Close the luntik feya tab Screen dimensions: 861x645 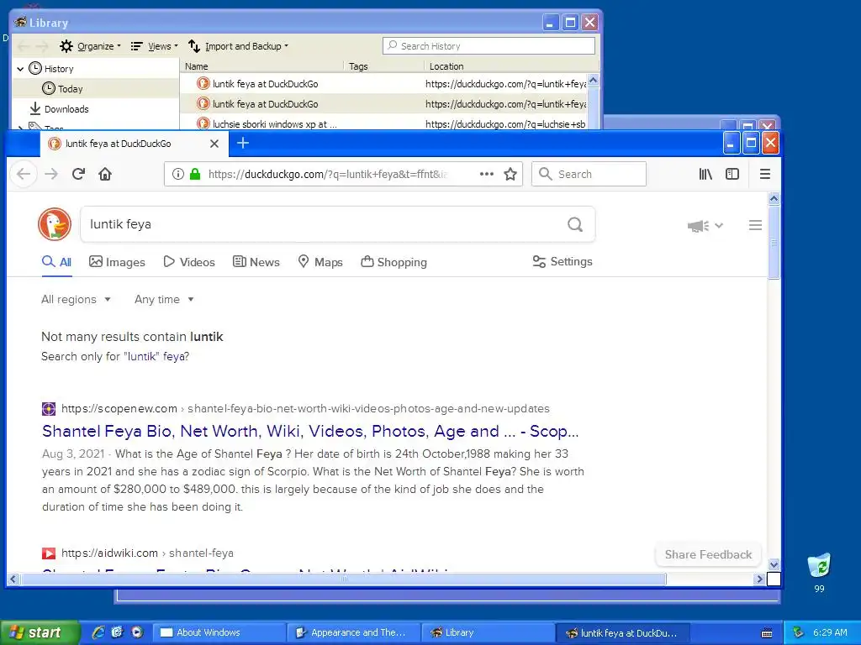pyautogui.click(x=214, y=144)
